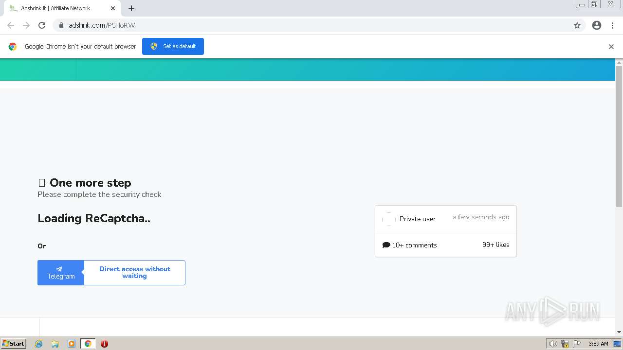Click the volume speaker tray icon

(x=553, y=344)
